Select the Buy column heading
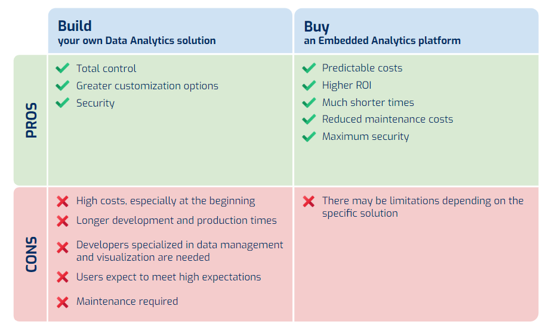The width and height of the screenshot is (552, 331). point(316,27)
